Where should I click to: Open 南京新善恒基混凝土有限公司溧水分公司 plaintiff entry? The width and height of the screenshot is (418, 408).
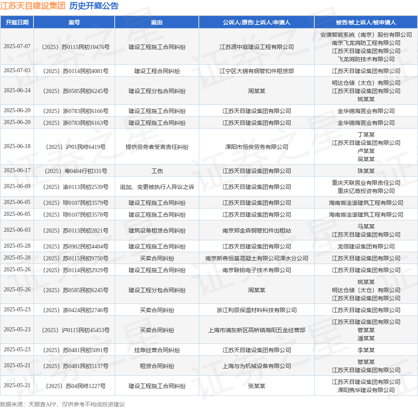coord(256,258)
